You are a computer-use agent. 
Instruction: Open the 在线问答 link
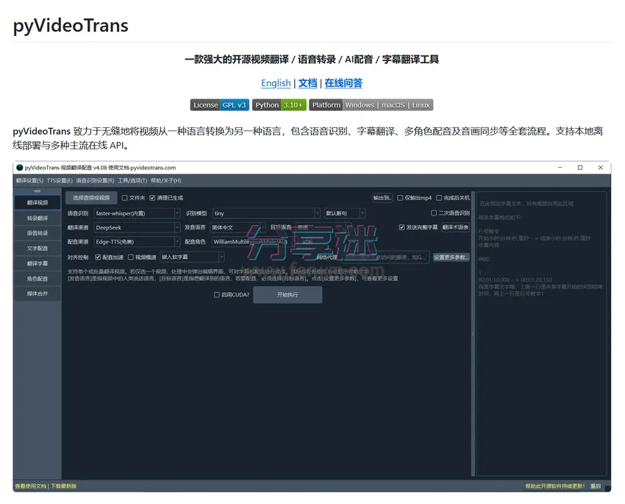click(343, 83)
